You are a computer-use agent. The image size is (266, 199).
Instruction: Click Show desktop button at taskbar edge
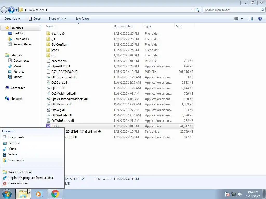pyautogui.click(x=264, y=194)
